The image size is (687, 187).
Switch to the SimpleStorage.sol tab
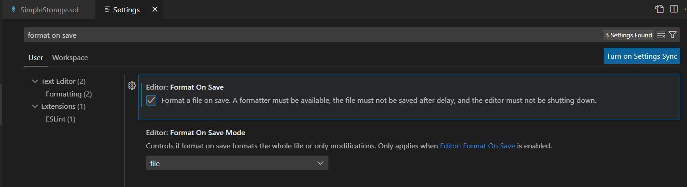point(49,10)
